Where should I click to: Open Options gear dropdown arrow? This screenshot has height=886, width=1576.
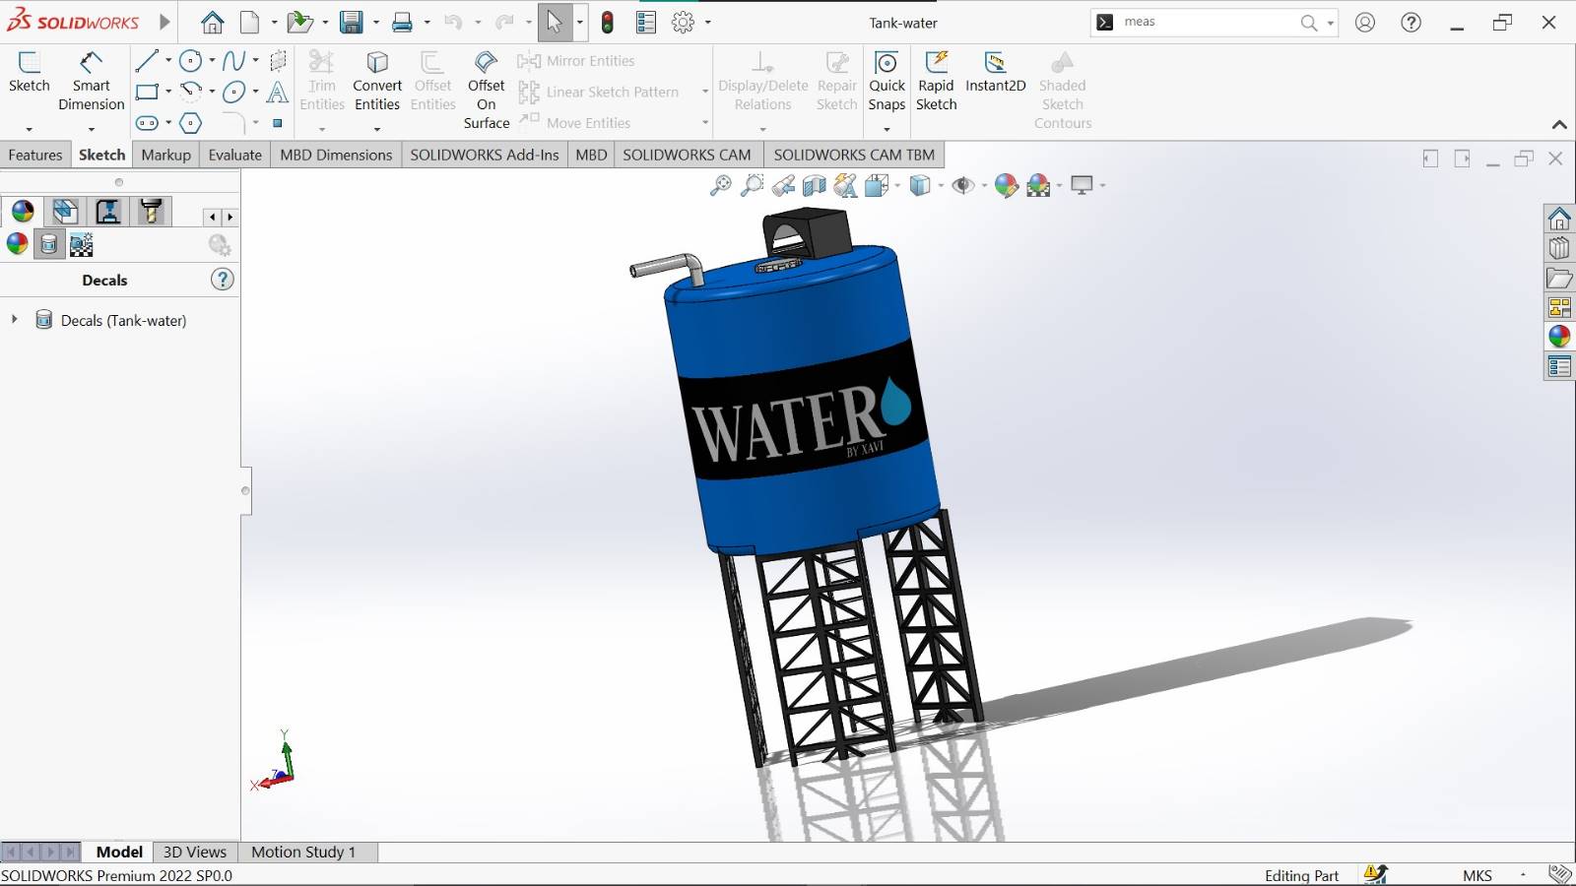(x=707, y=23)
